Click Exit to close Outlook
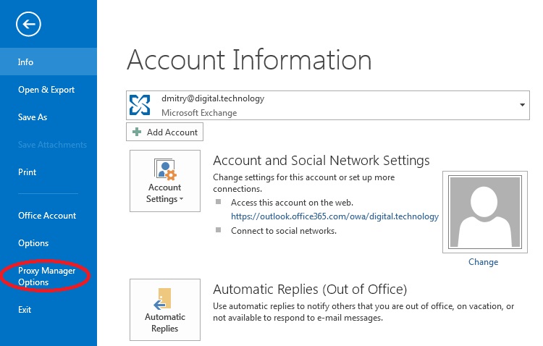The width and height of the screenshot is (543, 346). pos(25,310)
